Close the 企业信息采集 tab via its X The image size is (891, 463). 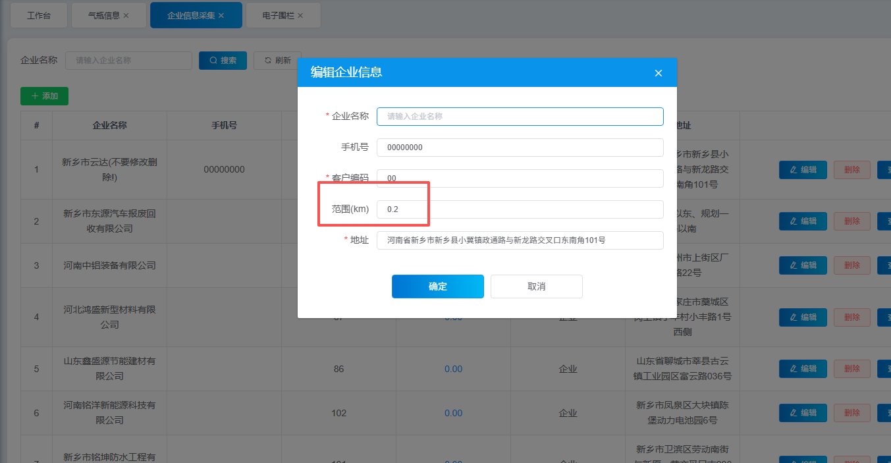(221, 15)
